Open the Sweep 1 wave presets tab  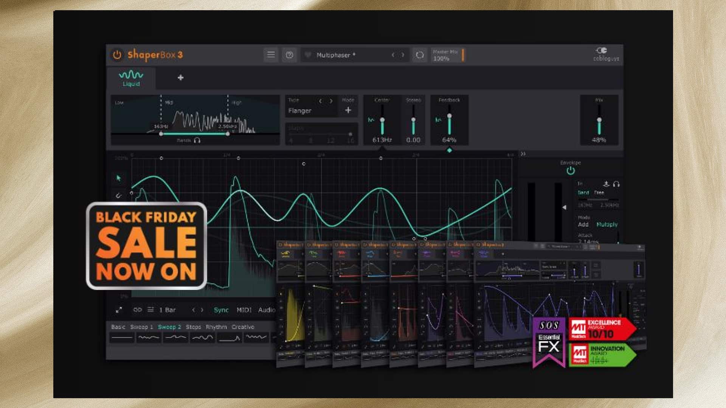tap(141, 327)
